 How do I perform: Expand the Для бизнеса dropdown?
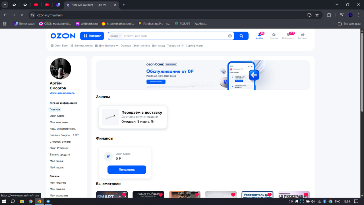coord(106,46)
